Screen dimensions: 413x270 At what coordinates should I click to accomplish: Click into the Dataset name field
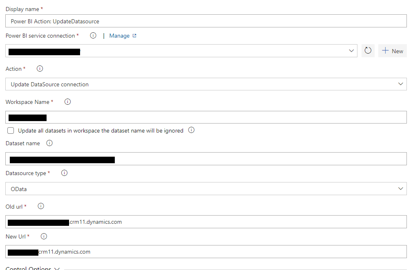(206, 159)
